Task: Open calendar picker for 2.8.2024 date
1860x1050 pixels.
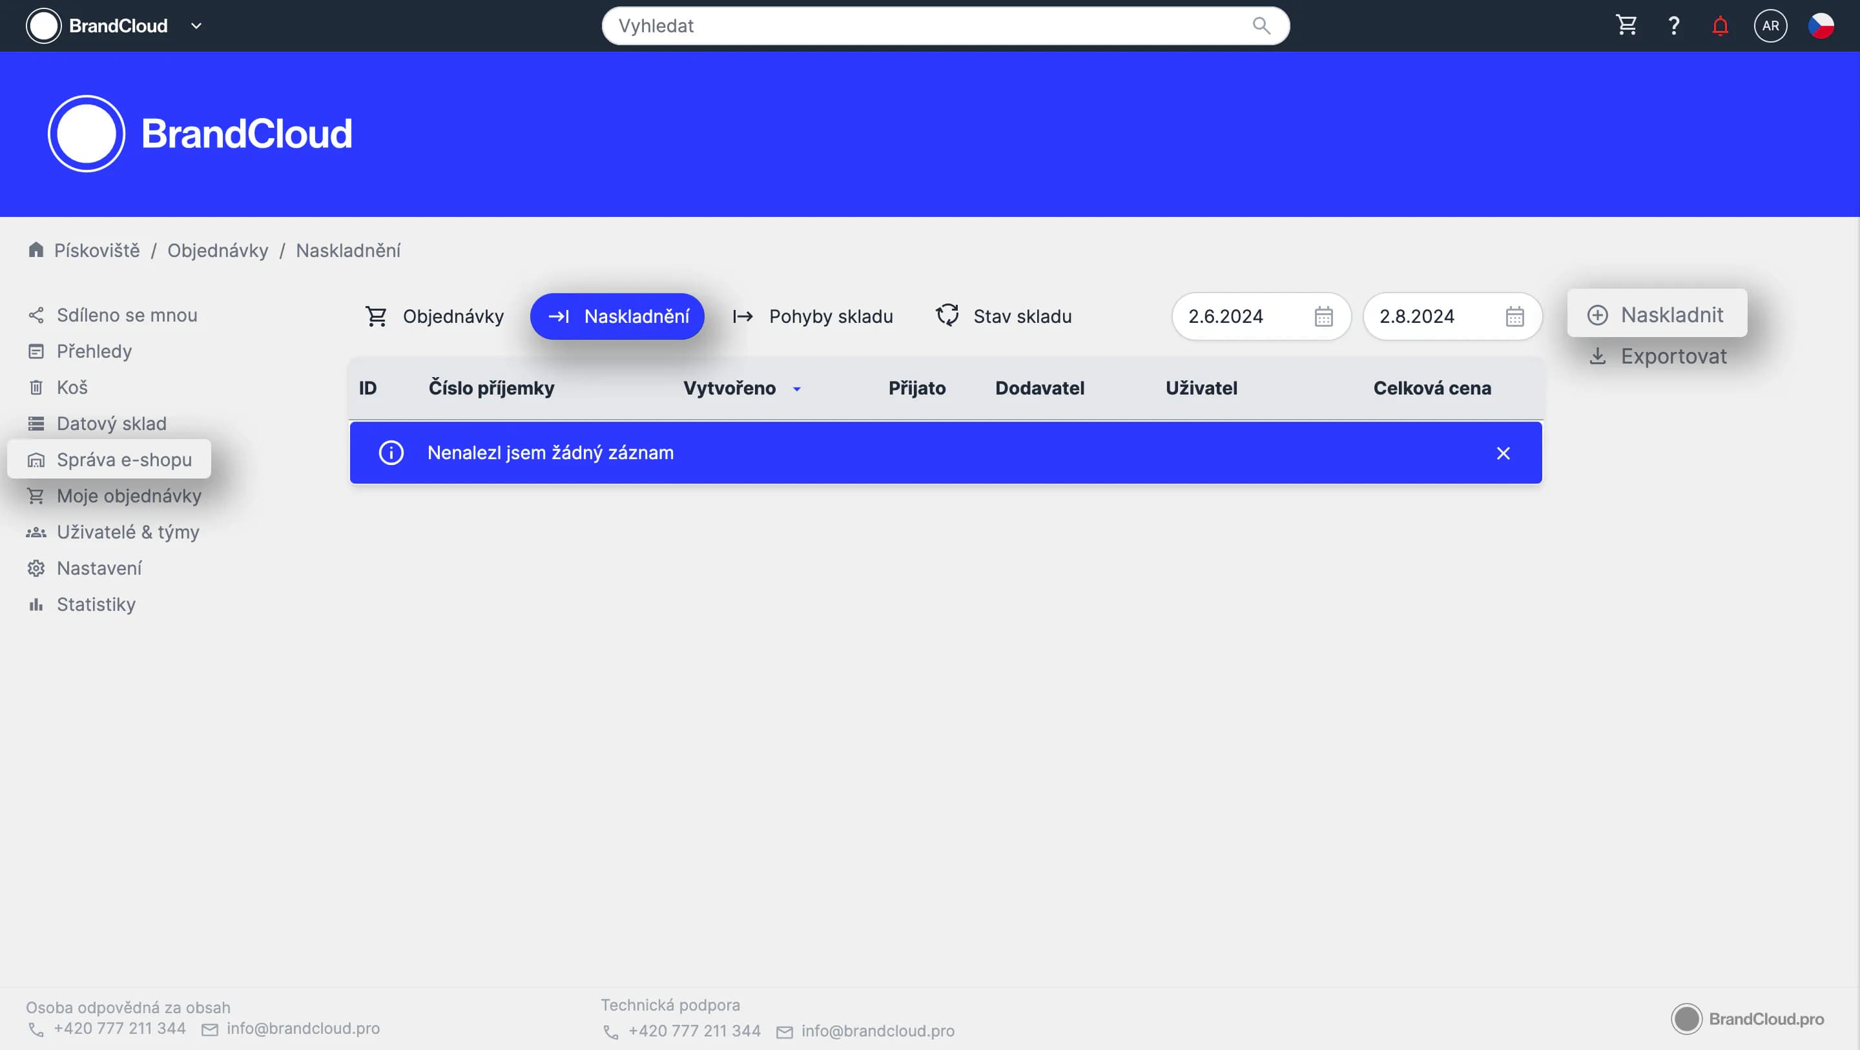Action: (1514, 316)
